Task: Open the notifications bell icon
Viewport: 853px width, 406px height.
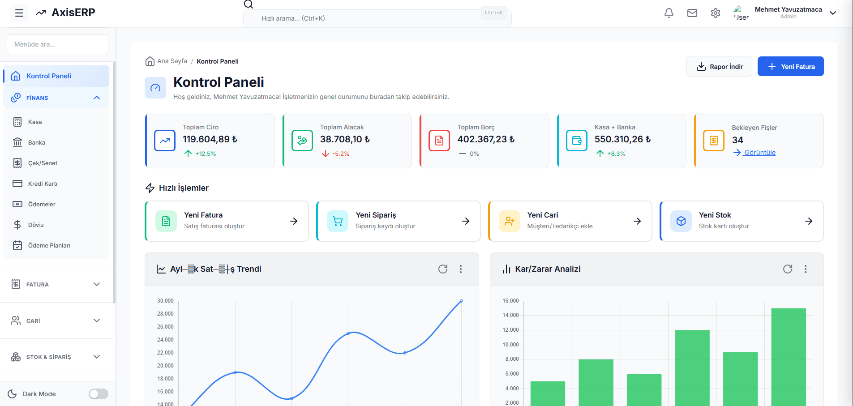Action: pyautogui.click(x=669, y=13)
